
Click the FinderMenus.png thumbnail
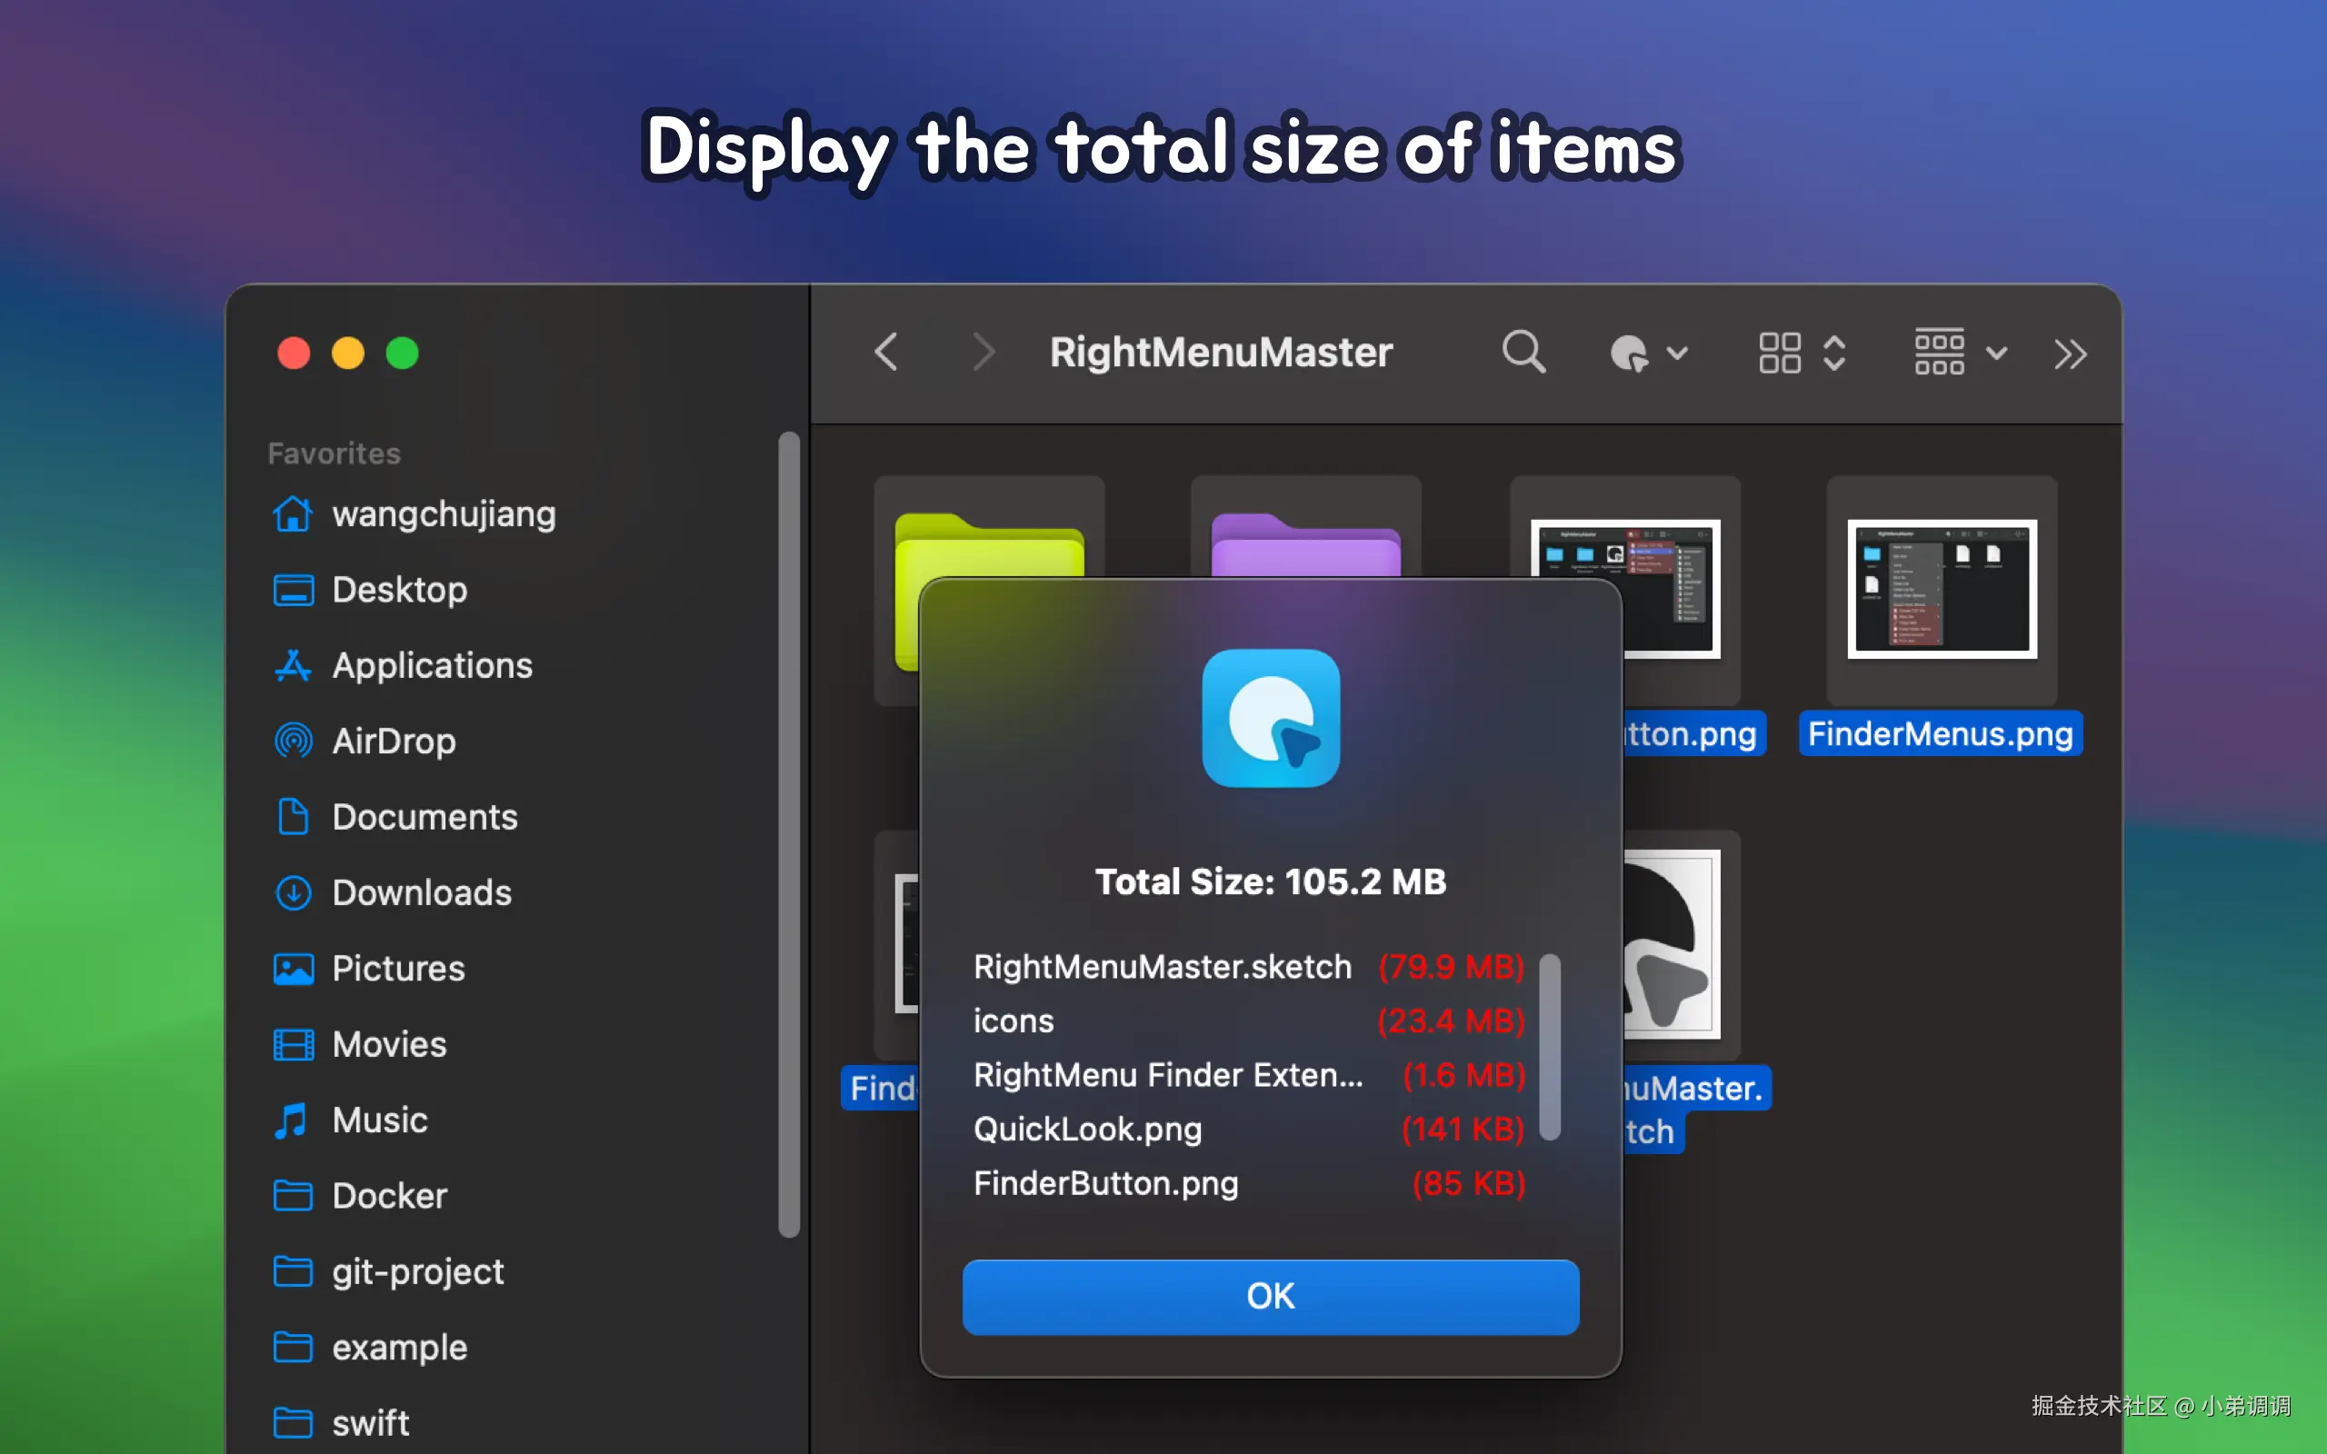1942,590
